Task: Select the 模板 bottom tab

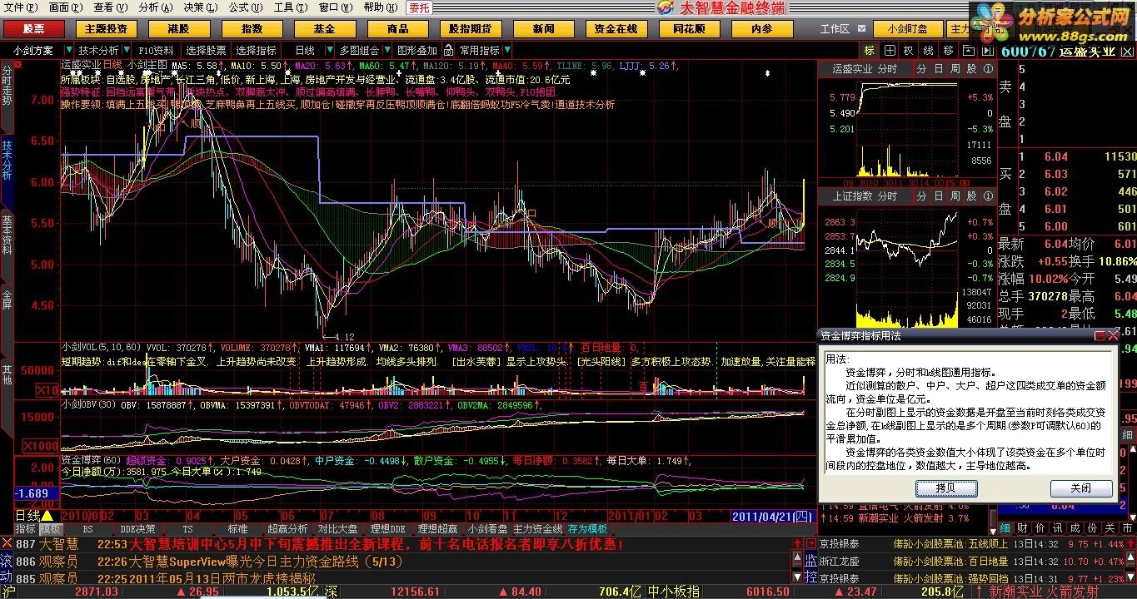Action: tap(51, 528)
